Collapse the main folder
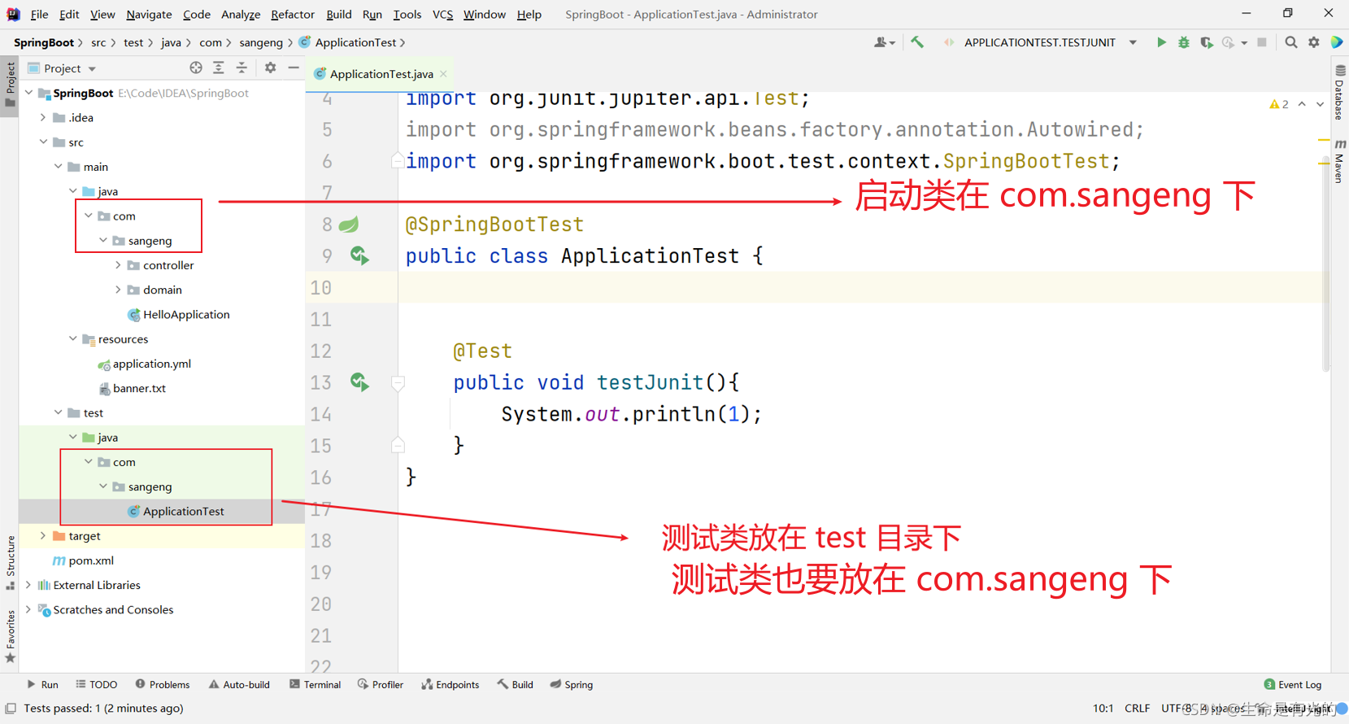 coord(59,167)
